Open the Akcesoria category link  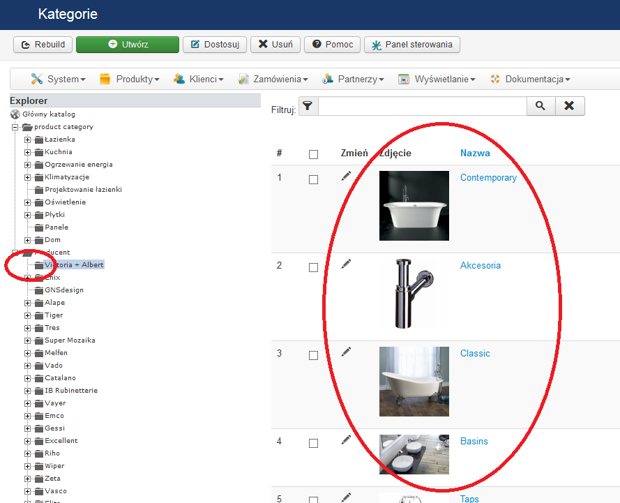click(x=481, y=265)
